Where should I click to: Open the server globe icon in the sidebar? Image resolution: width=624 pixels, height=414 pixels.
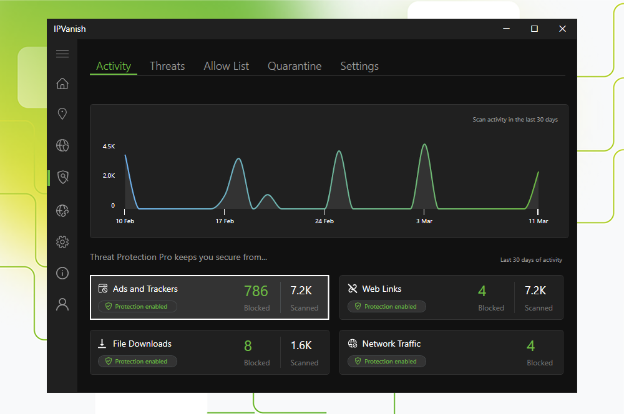tap(62, 145)
